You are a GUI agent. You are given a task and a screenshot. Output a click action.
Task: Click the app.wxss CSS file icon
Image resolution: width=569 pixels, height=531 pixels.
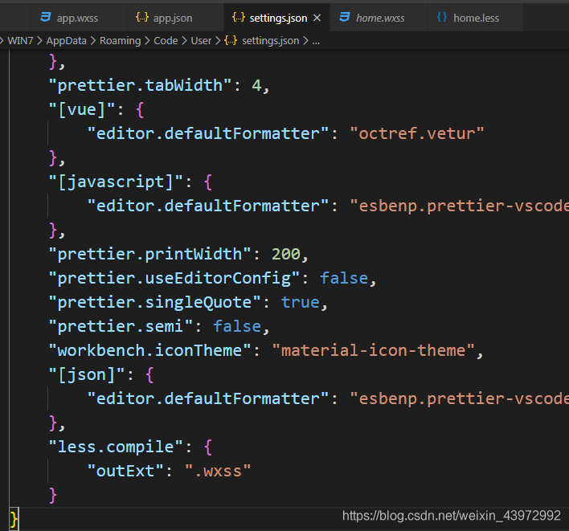click(x=45, y=17)
